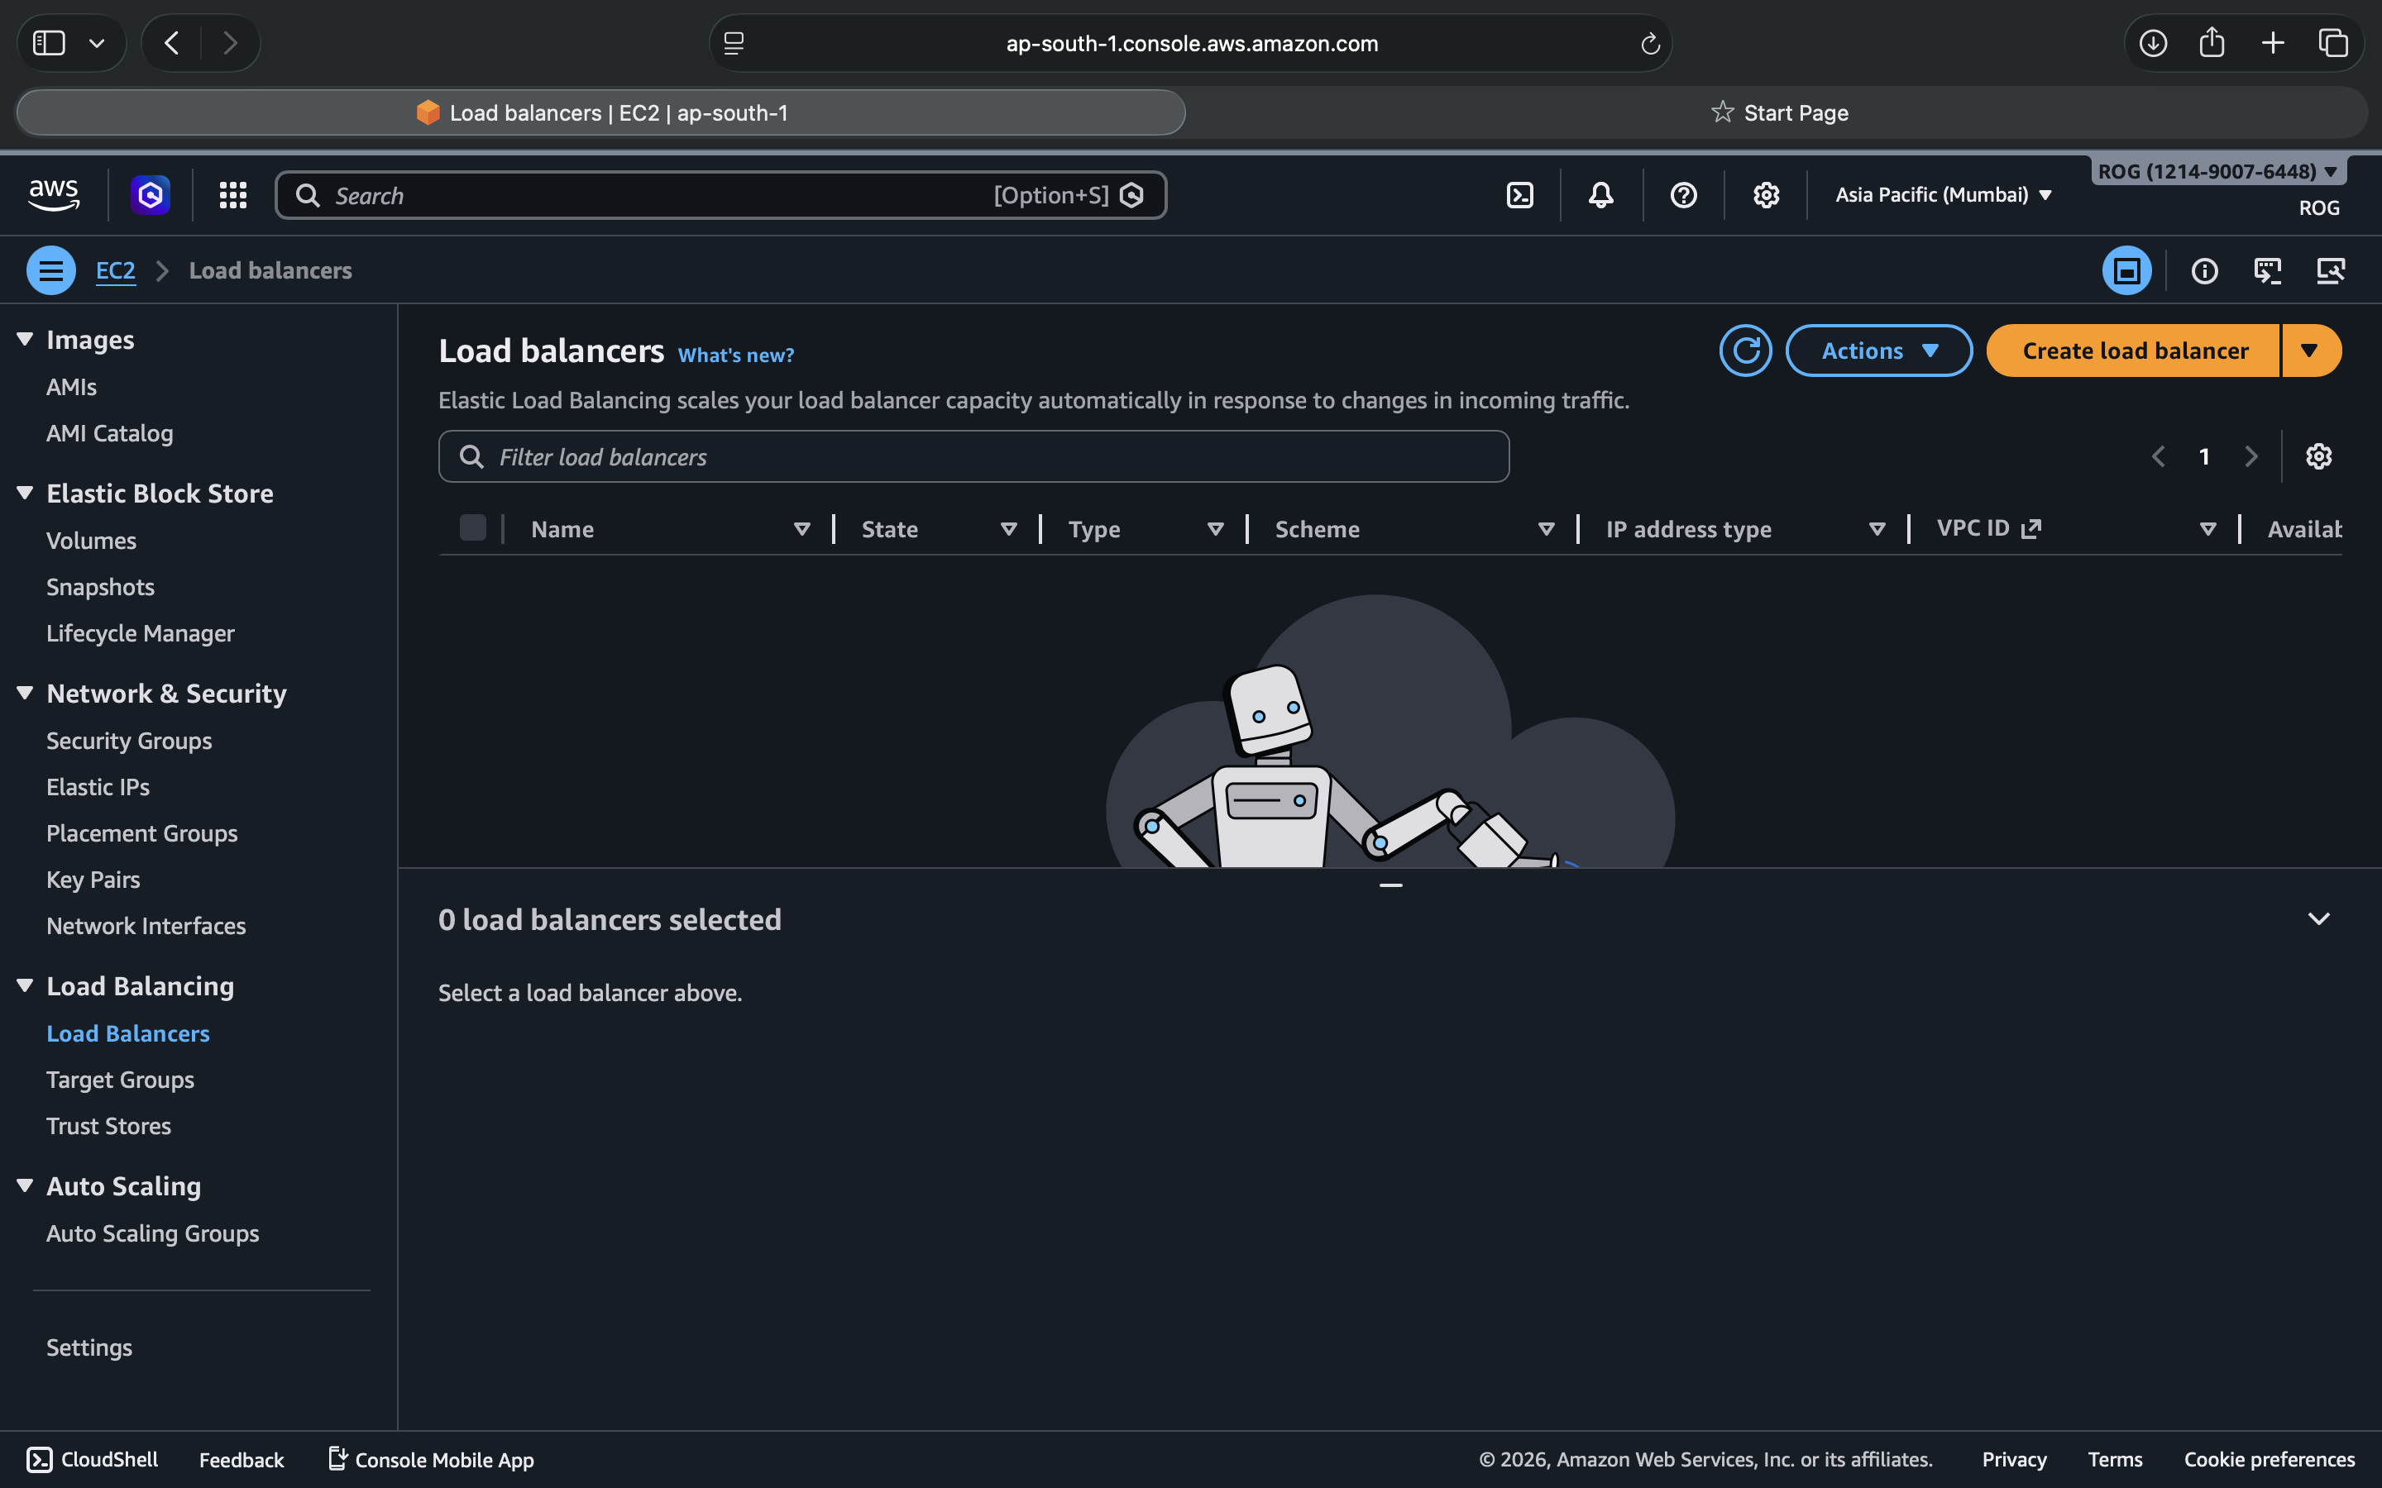
Task: Open CloudShell from the top navigation bar
Action: pos(1519,195)
